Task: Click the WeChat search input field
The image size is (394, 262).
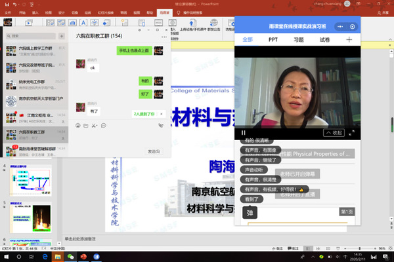Action: tap(33, 35)
